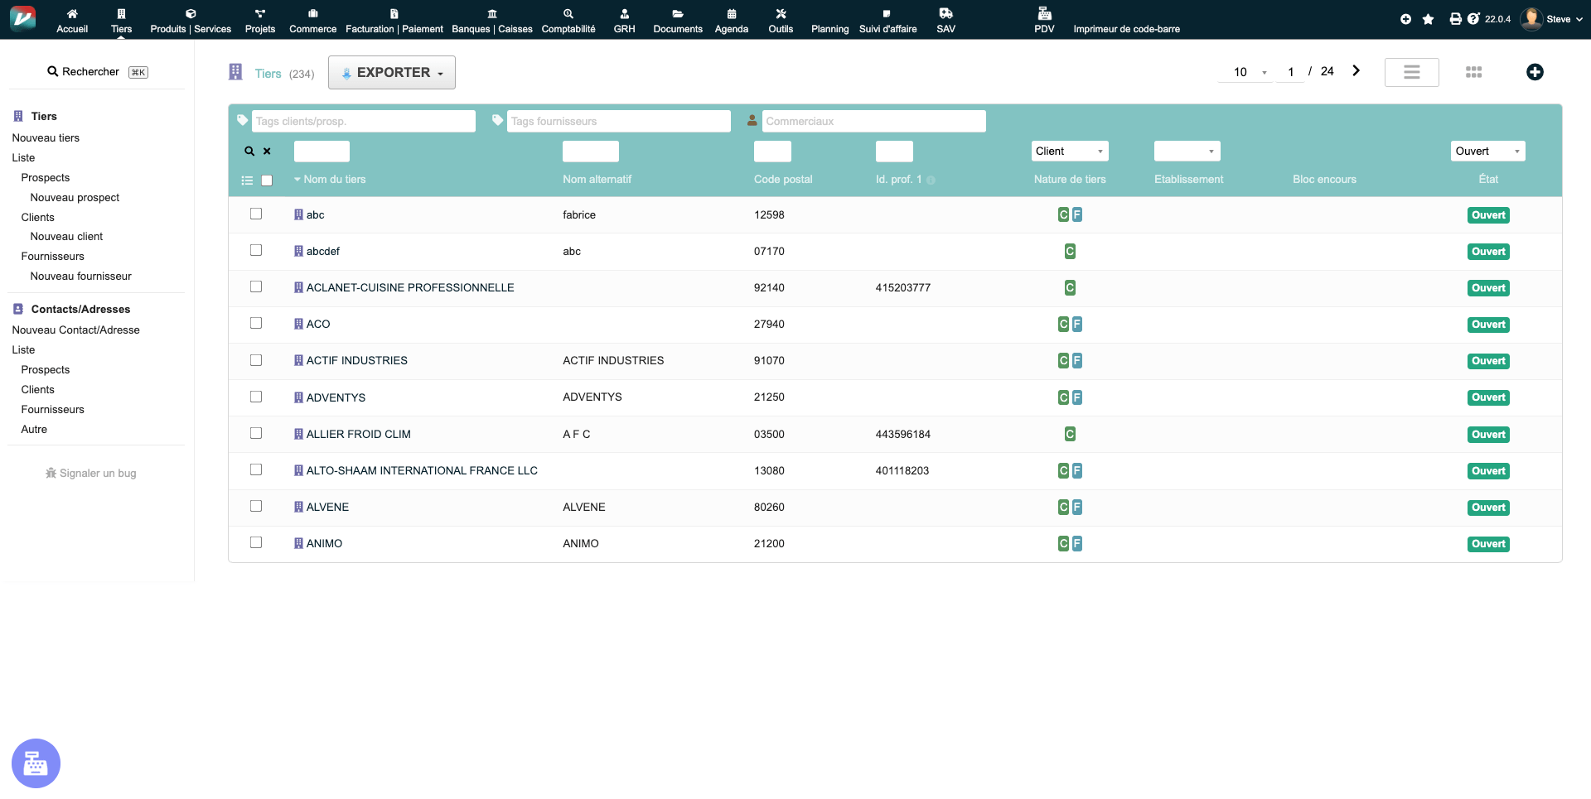Toggle the select-all checkbox in header
Viewport: 1591px width, 799px height.
tap(267, 180)
